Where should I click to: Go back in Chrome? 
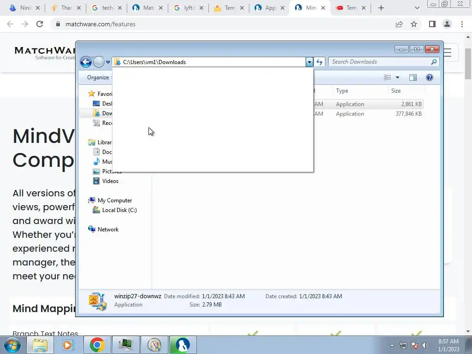click(10, 24)
